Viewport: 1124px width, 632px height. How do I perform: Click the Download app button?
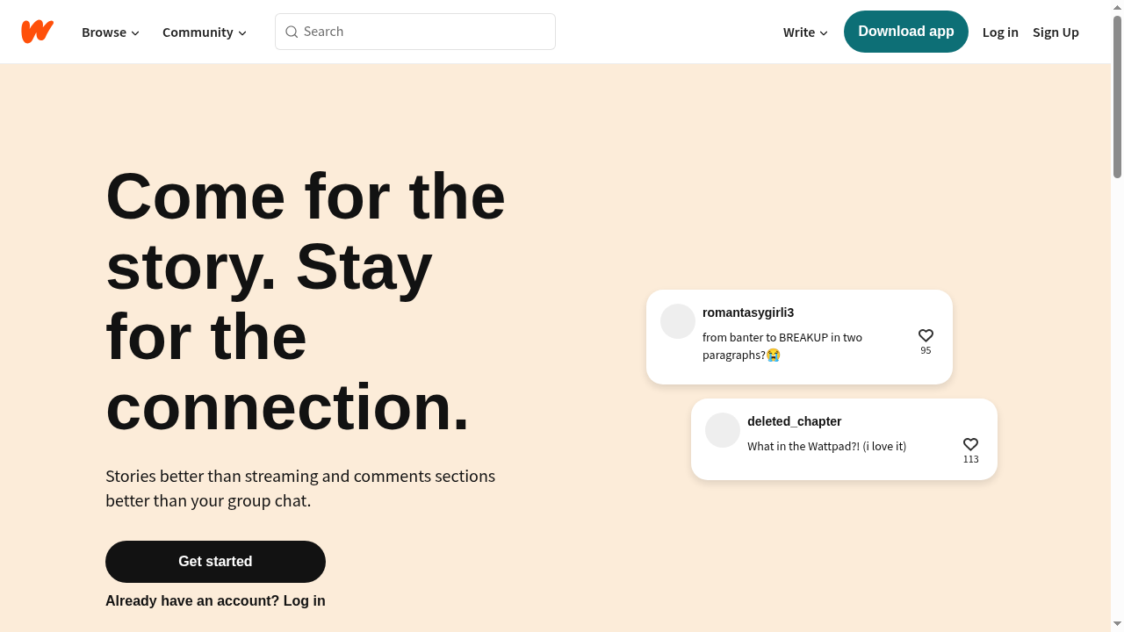click(x=905, y=31)
